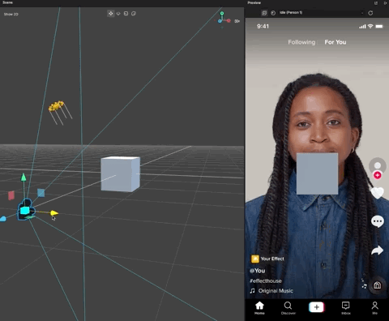Toggle the device frame icon in Preview toolbar
Image resolution: width=389 pixels, height=321 pixels.
point(264,13)
